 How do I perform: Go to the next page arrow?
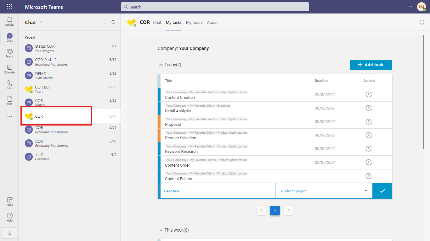(x=289, y=210)
